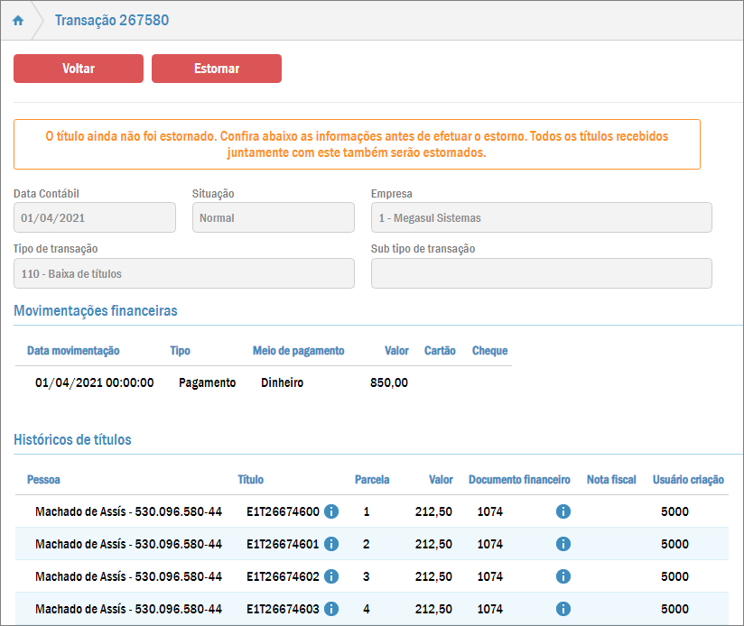Sort by Data movimentação column header
Viewport: 744px width, 626px height.
click(73, 351)
